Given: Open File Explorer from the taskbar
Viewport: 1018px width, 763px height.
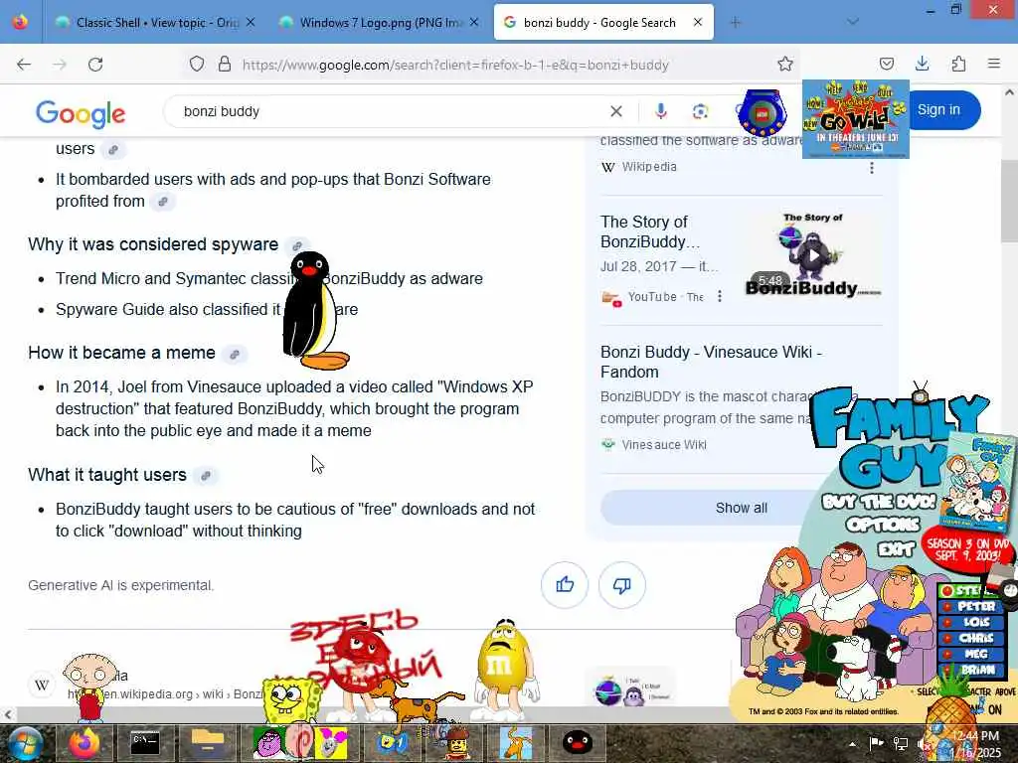Looking at the screenshot, I should (208, 743).
